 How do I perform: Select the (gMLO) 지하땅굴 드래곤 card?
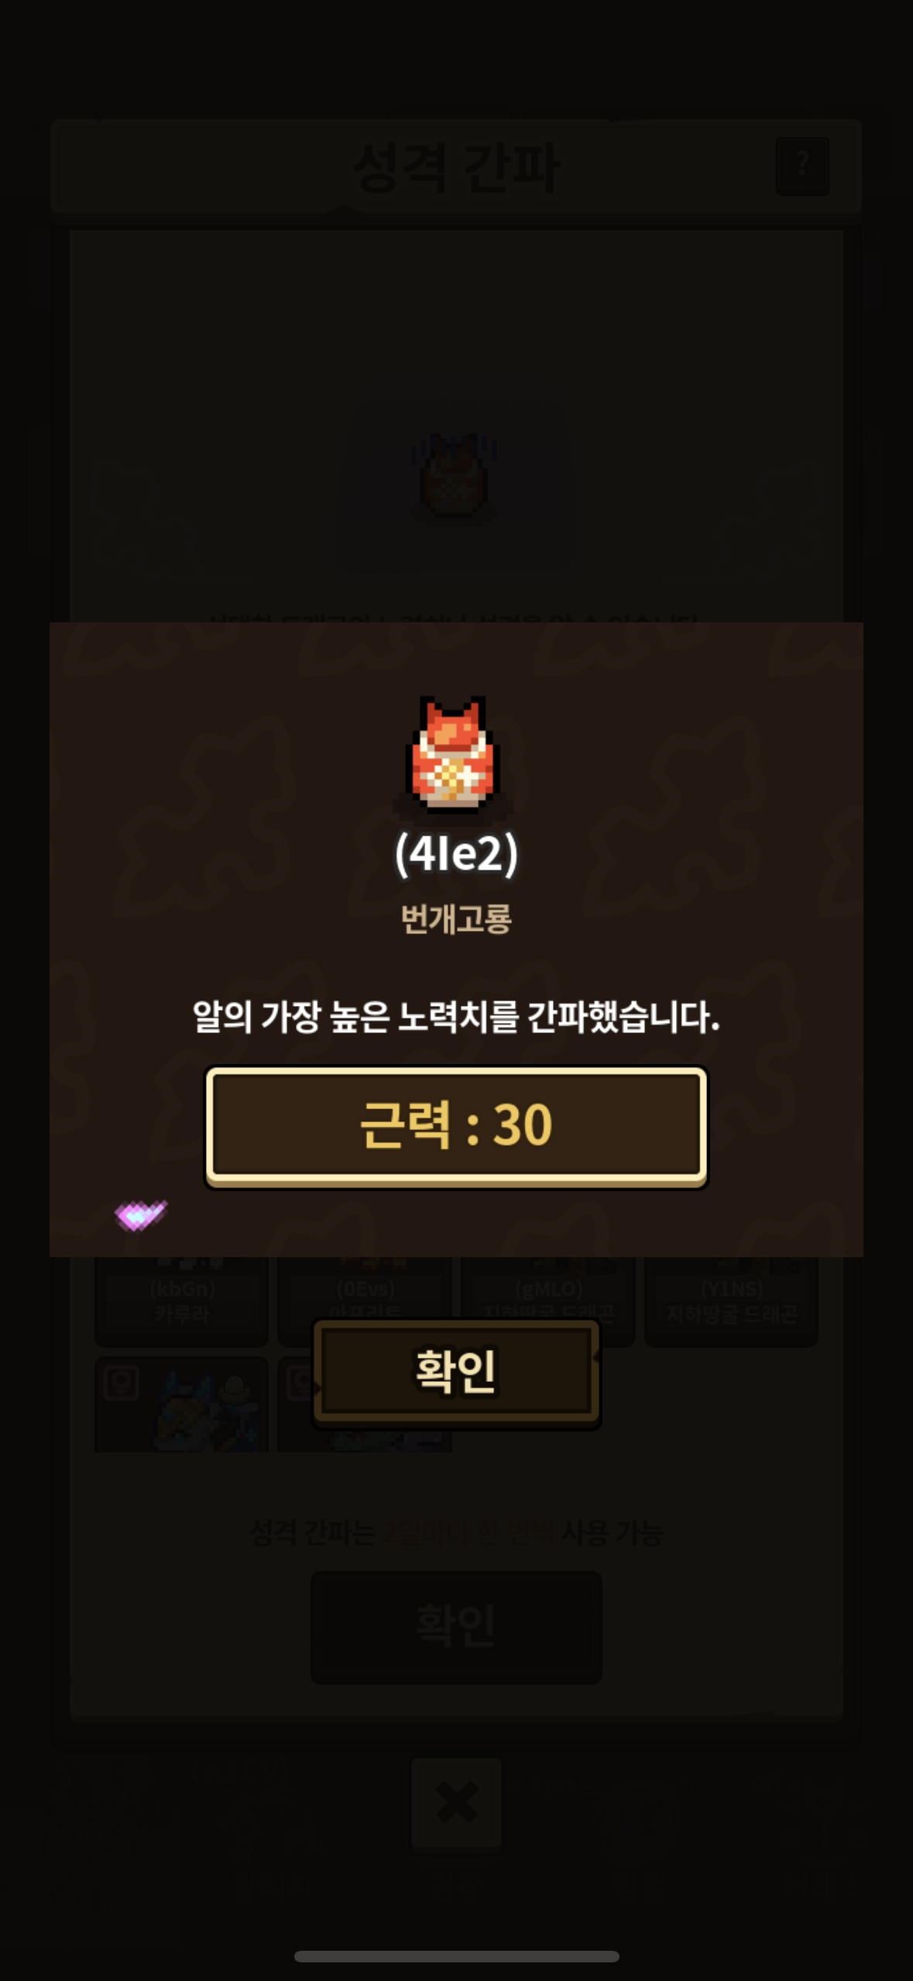pos(548,1301)
